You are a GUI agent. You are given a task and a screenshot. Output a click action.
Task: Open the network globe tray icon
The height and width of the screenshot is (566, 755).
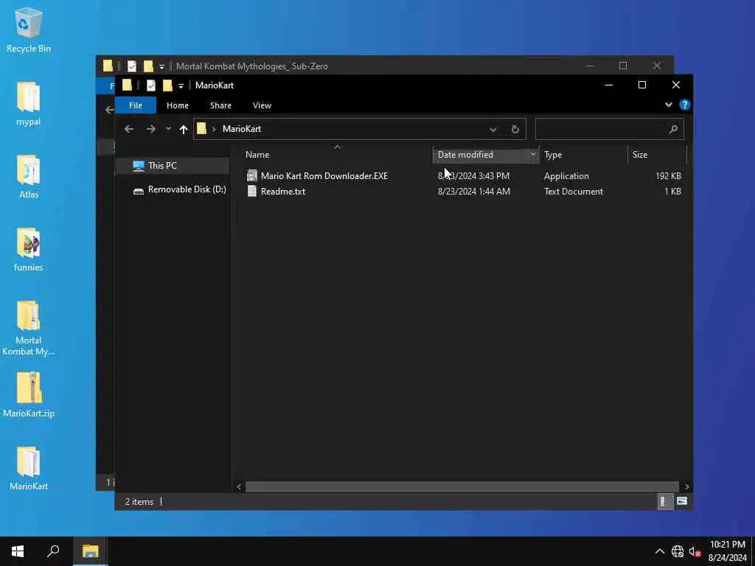pos(677,551)
